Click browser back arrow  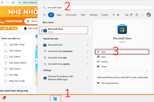(x=2, y=3)
